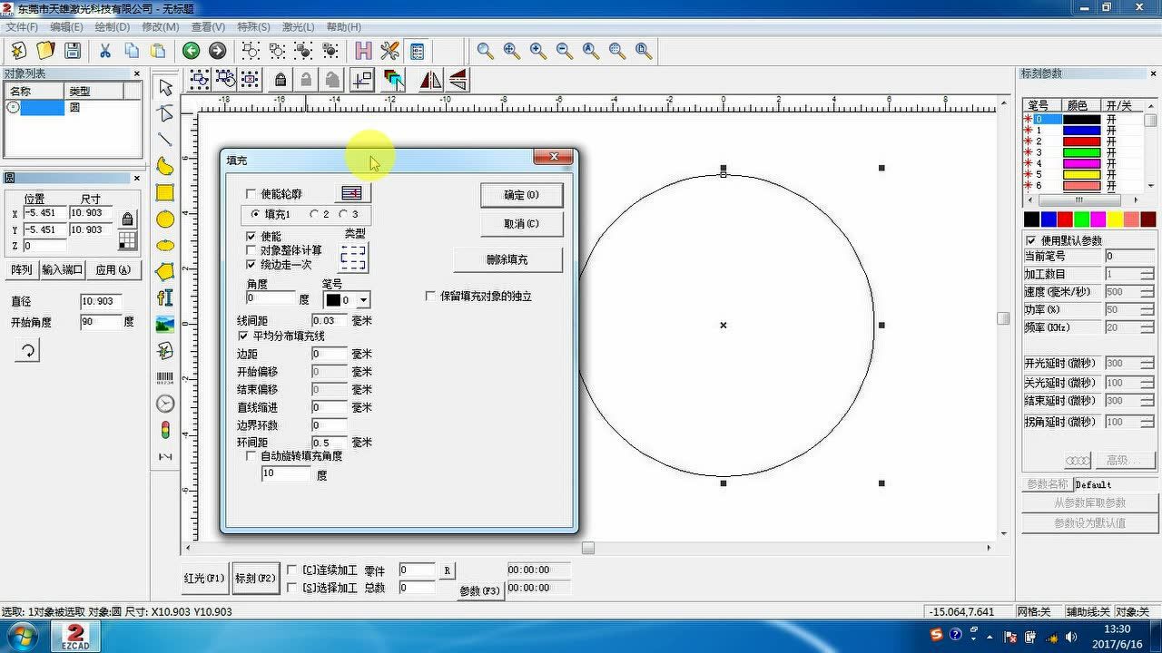Open the wrench system parameters icon
The width and height of the screenshot is (1162, 653).
coord(390,51)
